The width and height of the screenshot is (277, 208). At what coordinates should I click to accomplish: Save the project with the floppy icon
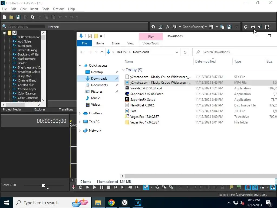point(18,17)
